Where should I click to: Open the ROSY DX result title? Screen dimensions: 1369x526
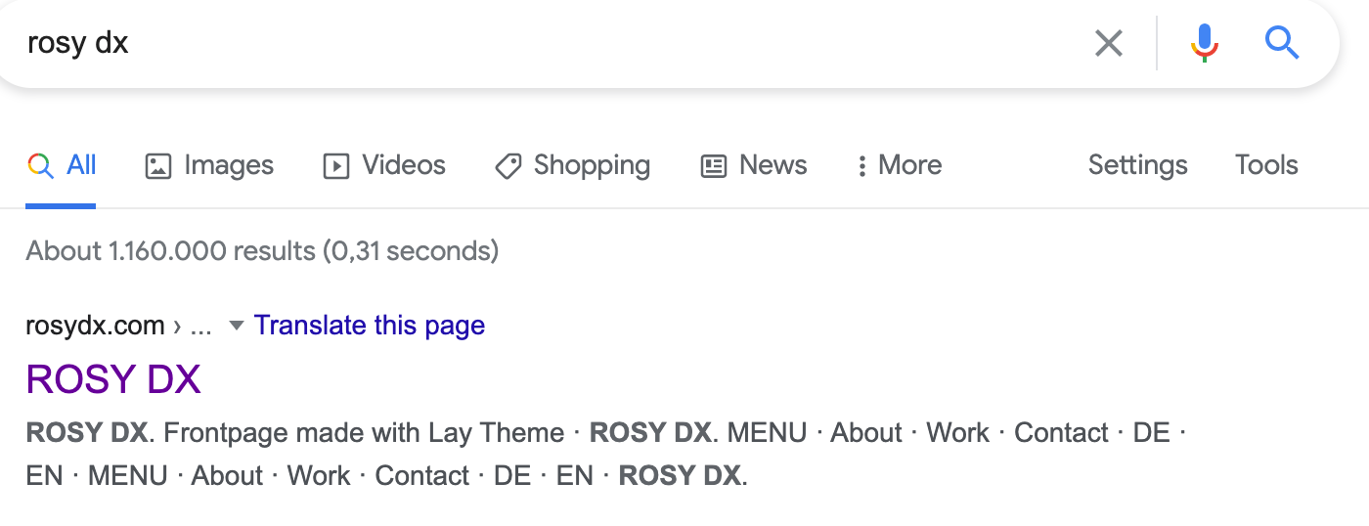(113, 379)
